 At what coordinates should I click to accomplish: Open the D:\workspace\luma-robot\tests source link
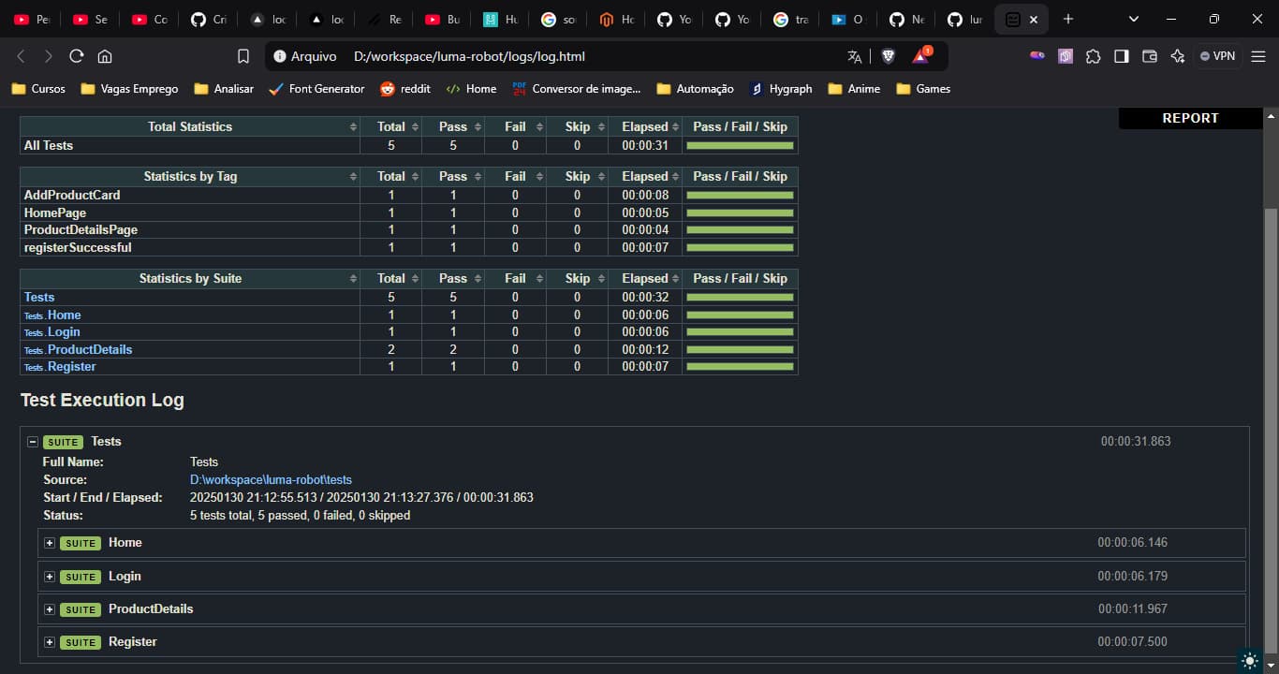[271, 480]
